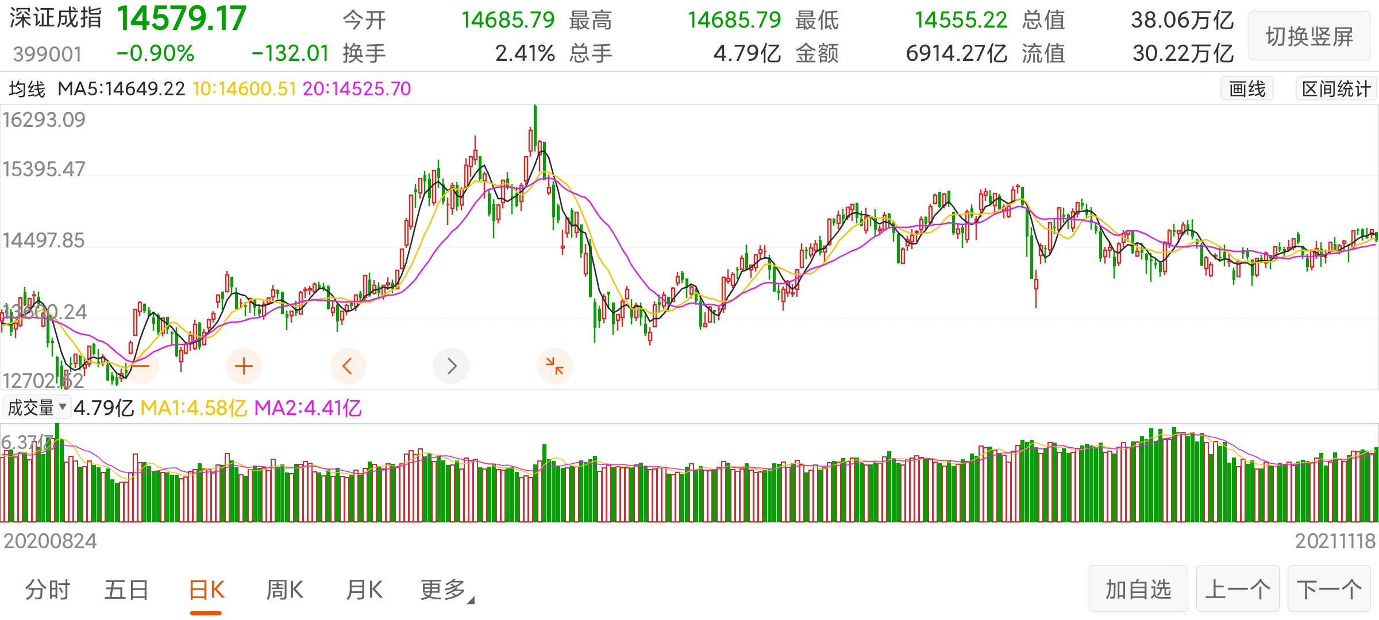Open the 画线 drawing tool

click(1247, 88)
